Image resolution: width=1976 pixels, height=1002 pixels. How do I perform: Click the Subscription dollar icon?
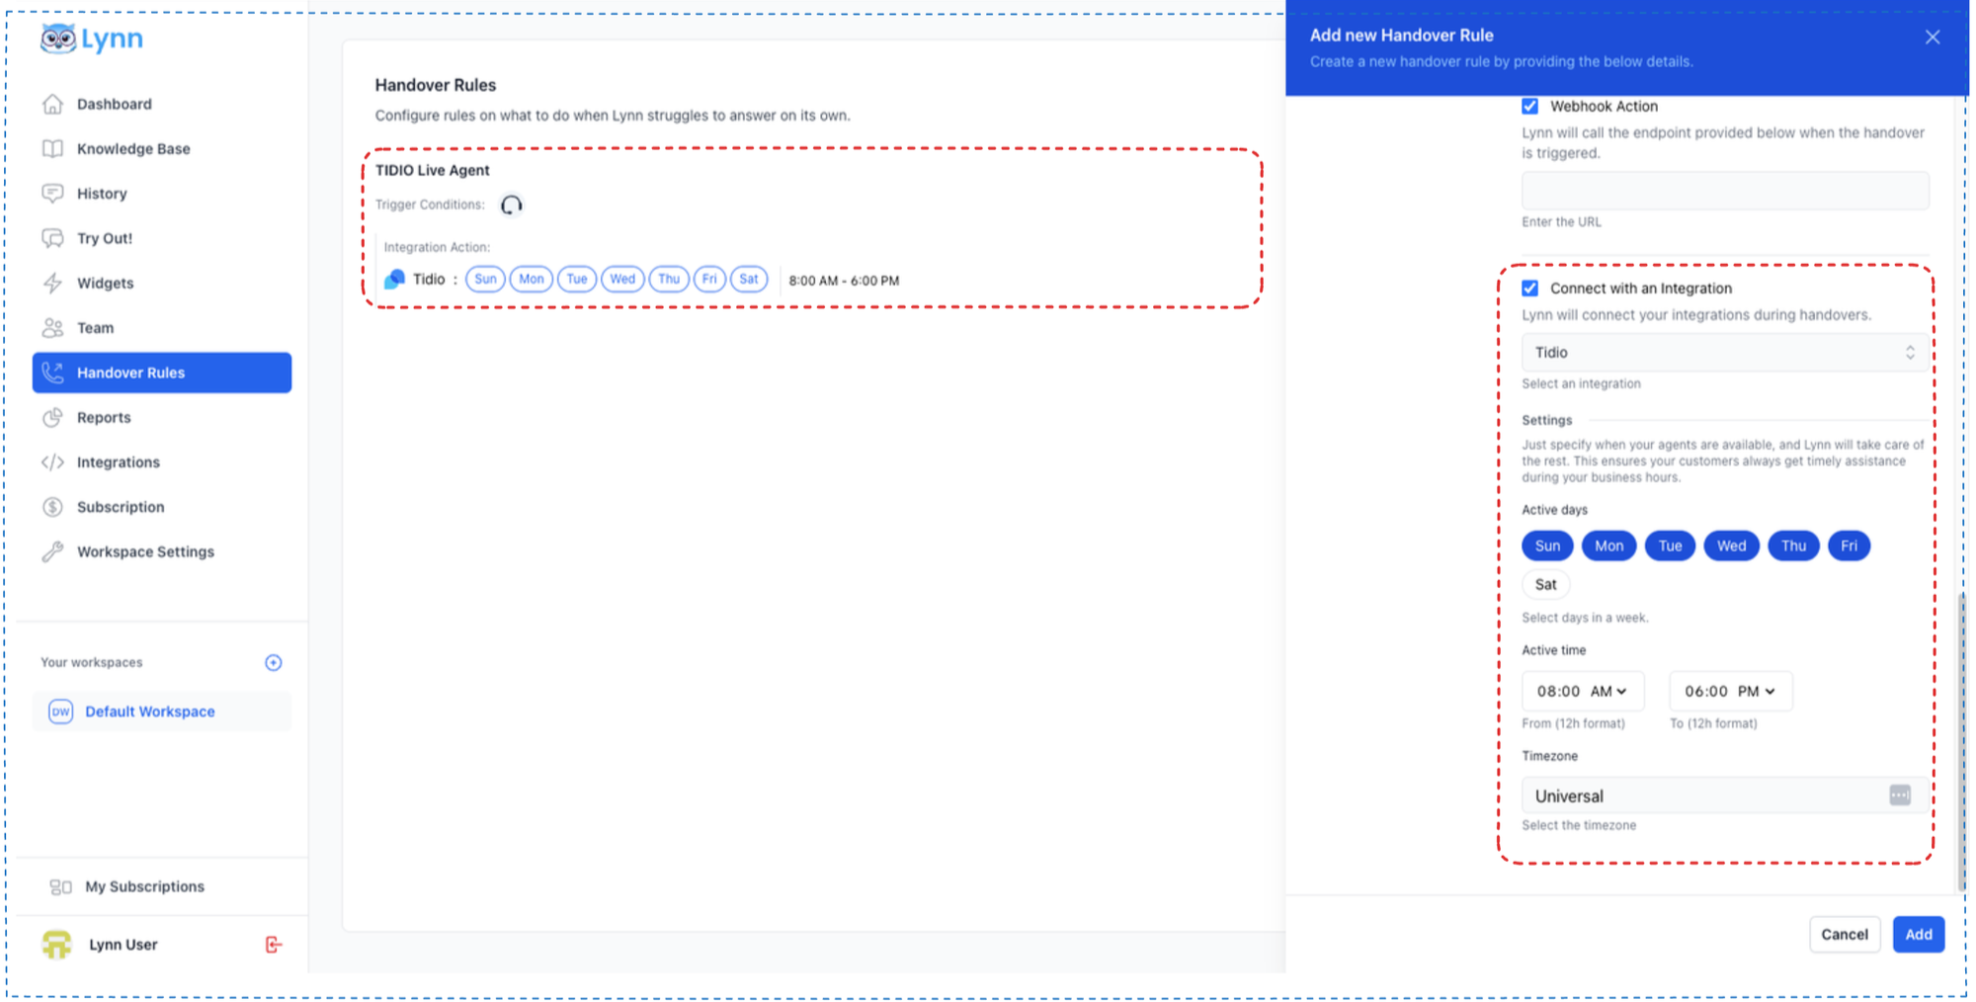[x=52, y=507]
